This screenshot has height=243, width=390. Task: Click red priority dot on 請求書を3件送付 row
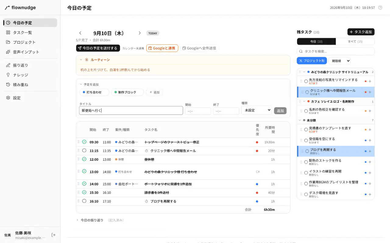click(x=257, y=193)
